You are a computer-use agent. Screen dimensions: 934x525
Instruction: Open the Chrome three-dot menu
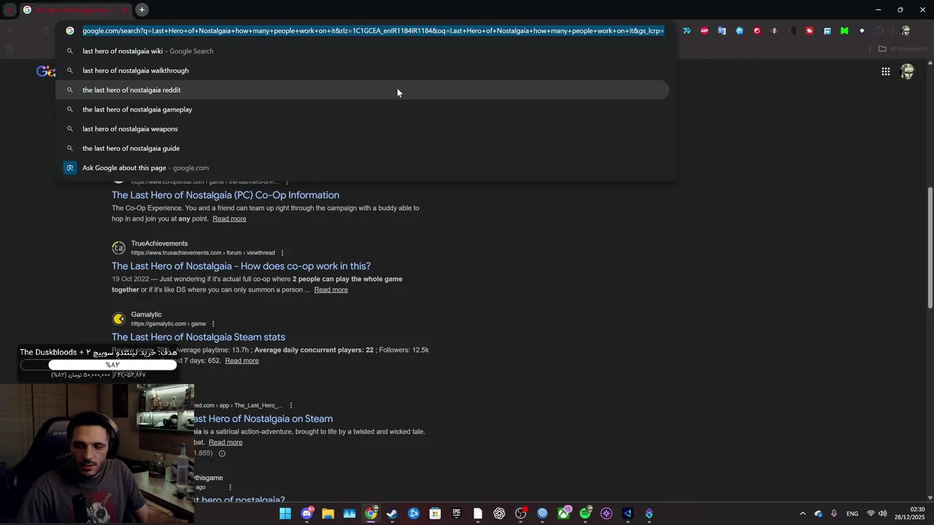pos(923,31)
